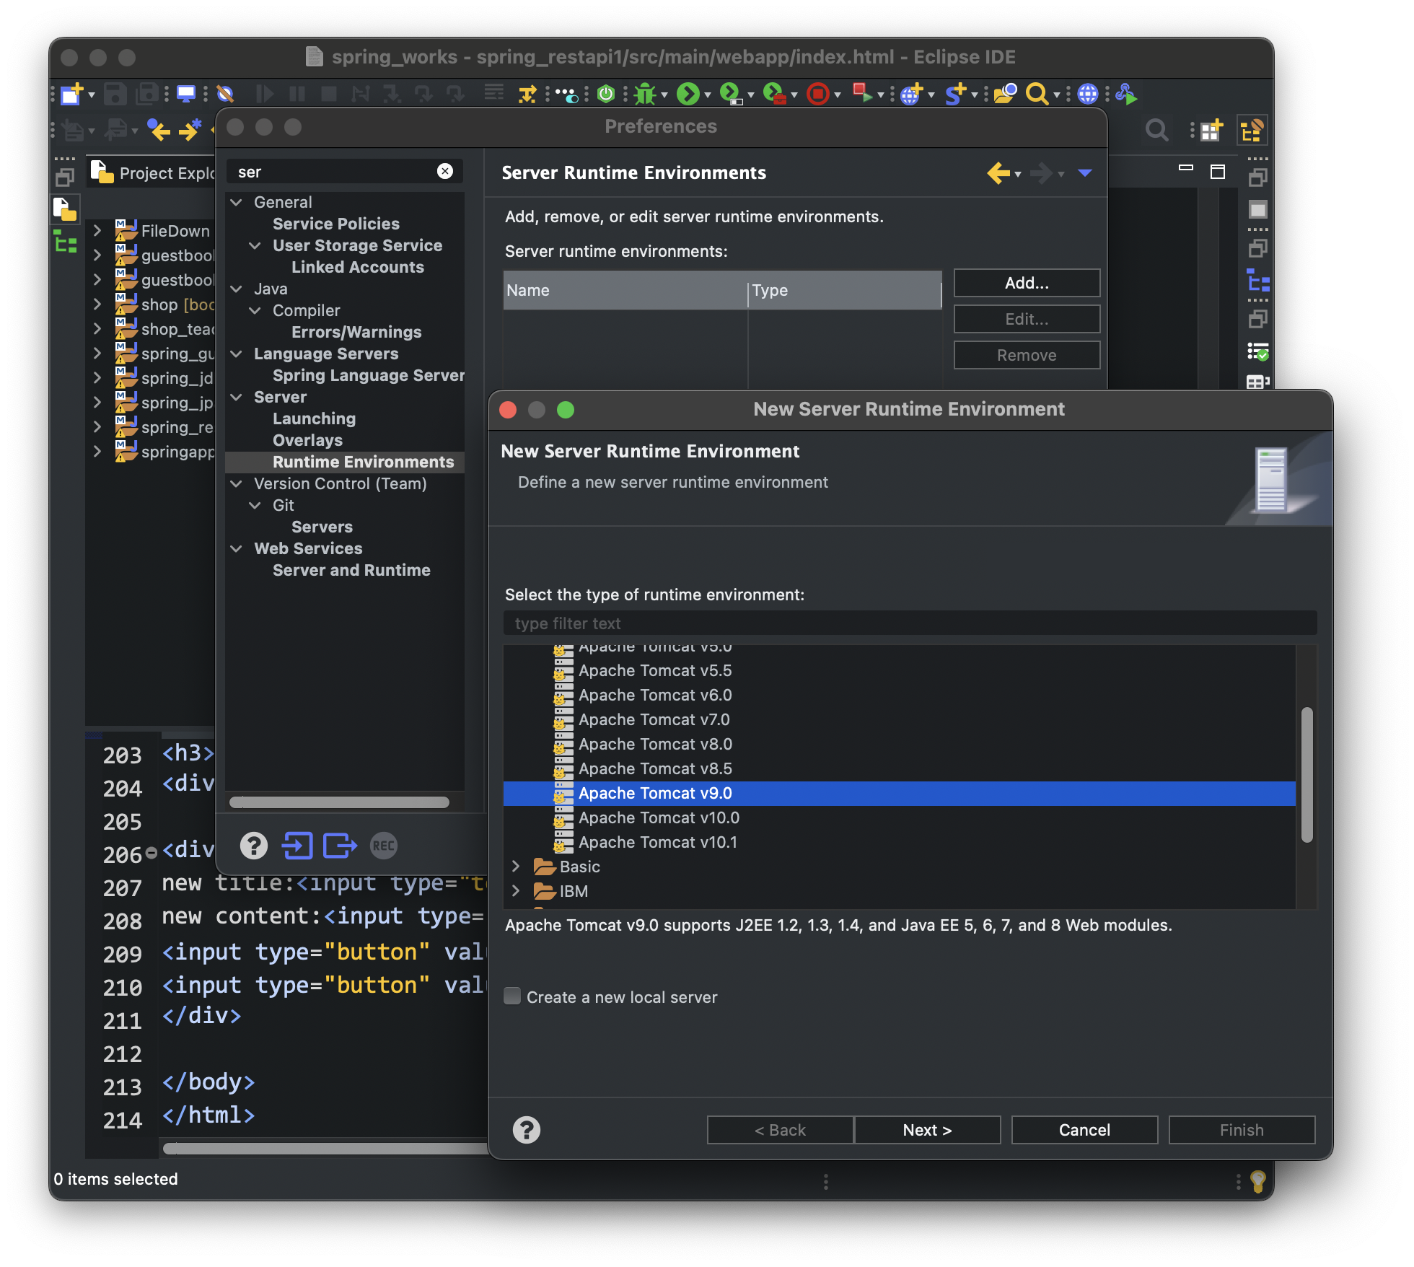This screenshot has width=1414, height=1267.
Task: Click the green Run launch icon
Action: pos(688,94)
